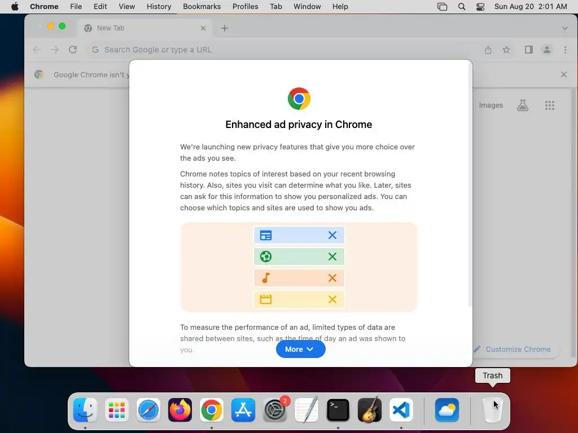Screen dimensions: 578x433
Task: Select the New Tab tab
Action: click(x=145, y=28)
